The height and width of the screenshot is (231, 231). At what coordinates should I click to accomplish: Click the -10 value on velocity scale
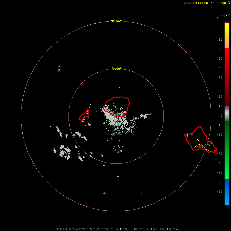[x=219, y=125]
